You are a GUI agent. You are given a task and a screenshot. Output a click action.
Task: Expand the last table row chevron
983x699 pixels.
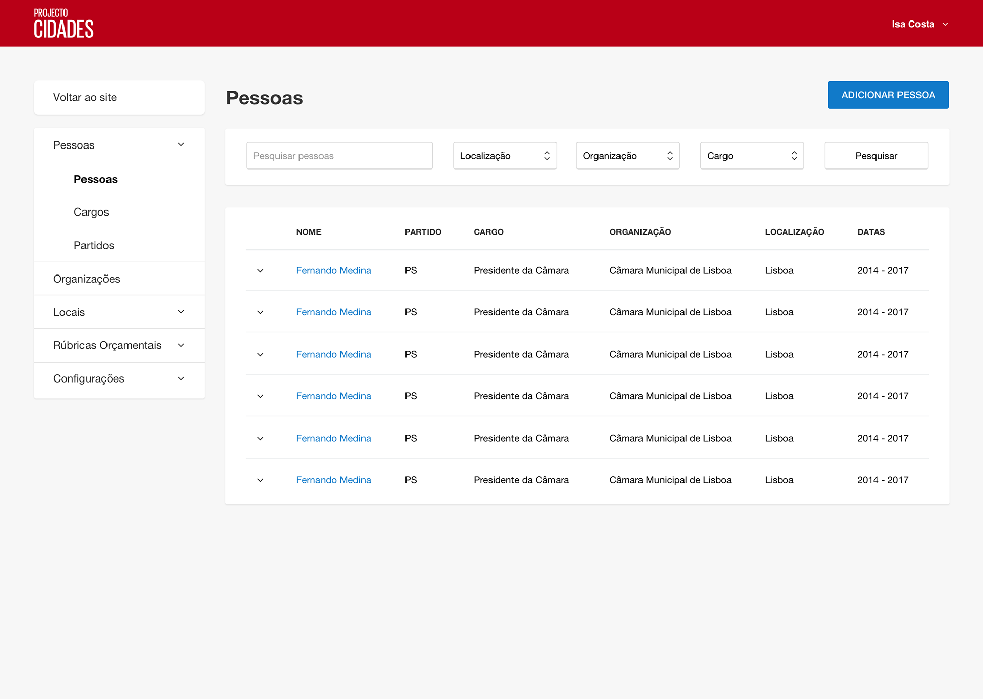(x=260, y=480)
